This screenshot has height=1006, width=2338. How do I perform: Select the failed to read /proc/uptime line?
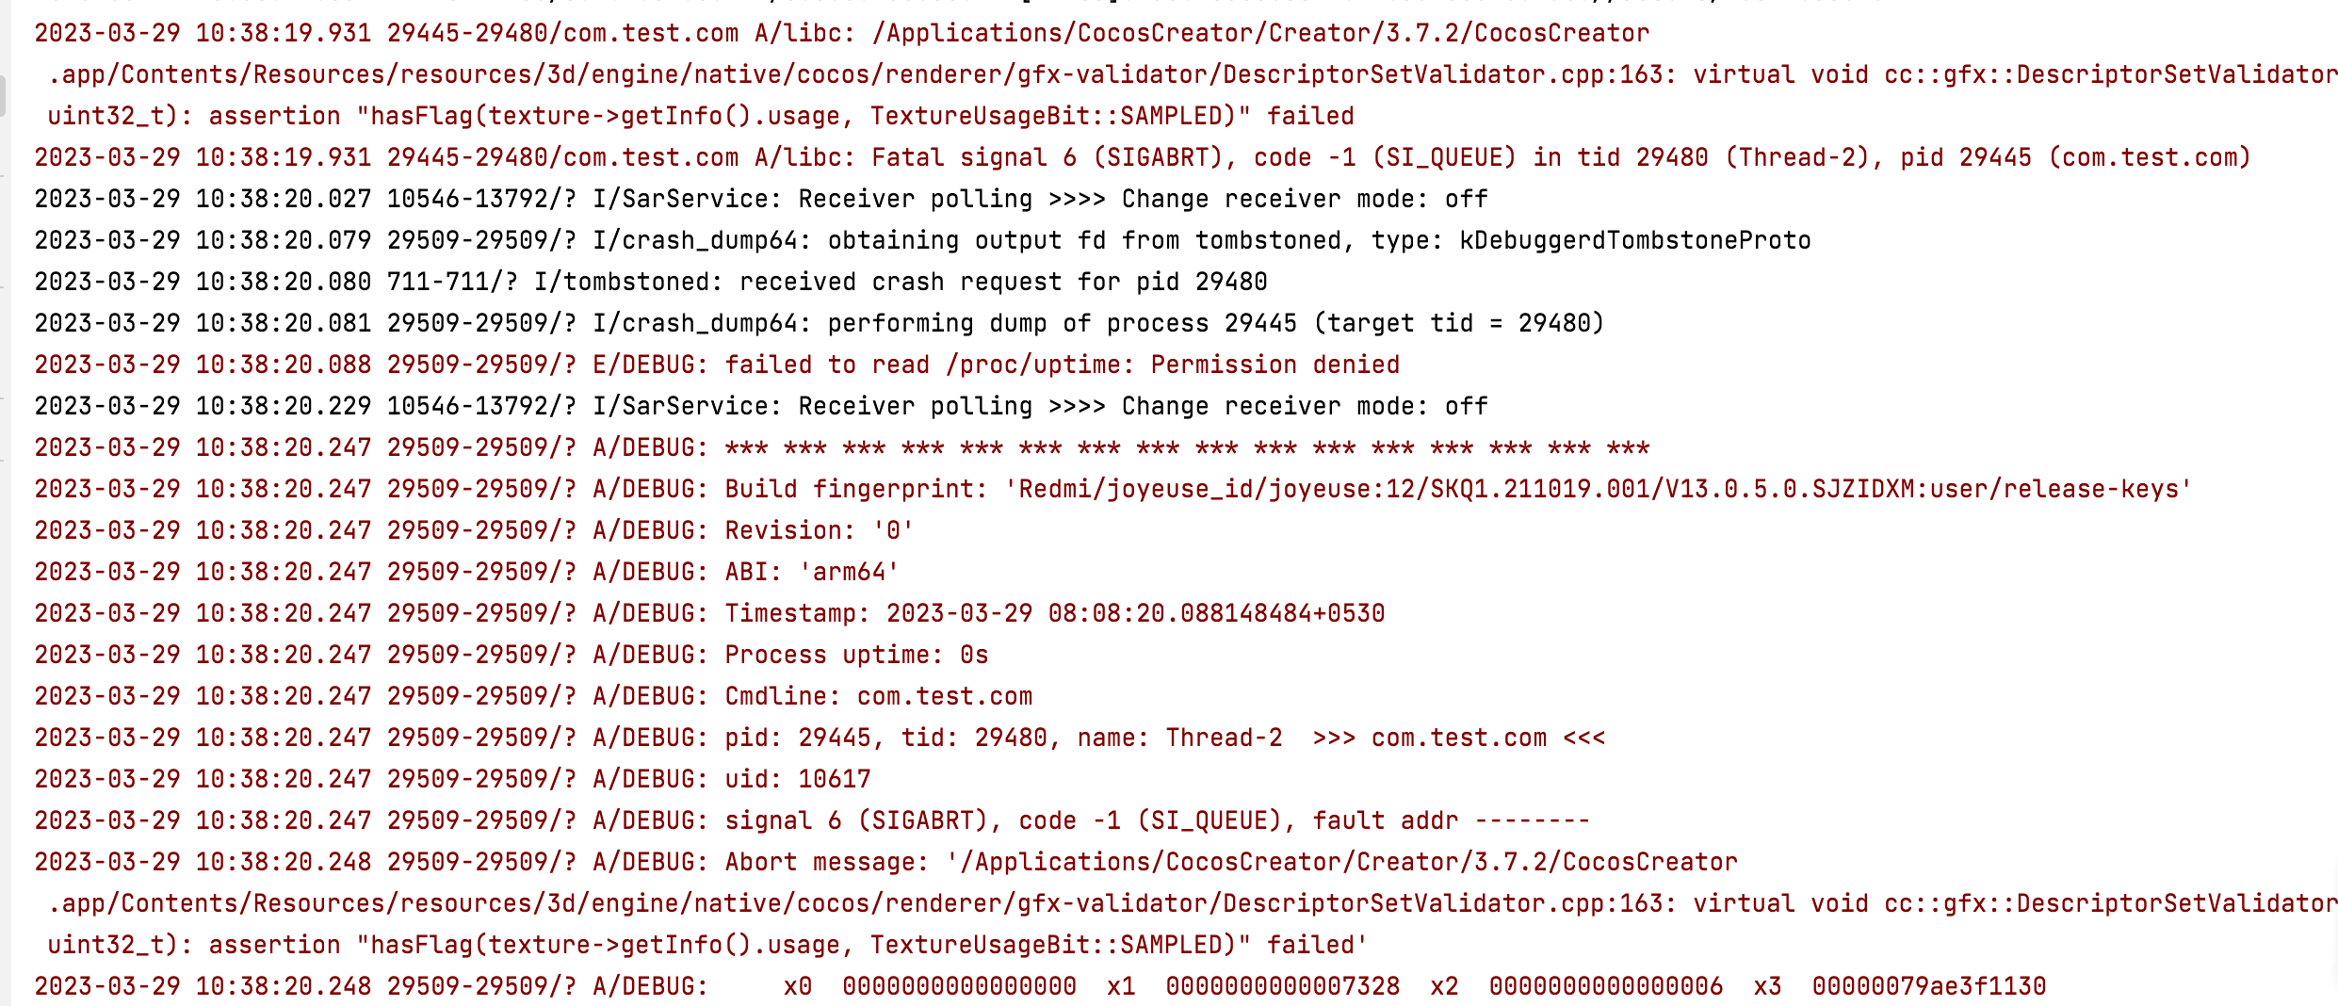point(717,365)
